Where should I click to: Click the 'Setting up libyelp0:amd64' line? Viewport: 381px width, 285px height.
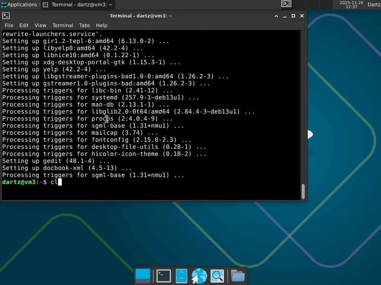coord(73,48)
